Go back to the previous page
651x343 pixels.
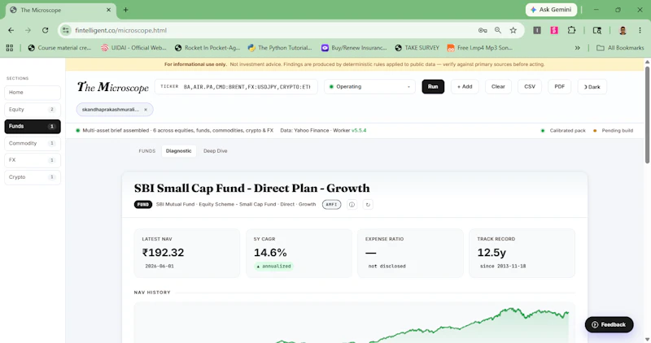tap(11, 30)
